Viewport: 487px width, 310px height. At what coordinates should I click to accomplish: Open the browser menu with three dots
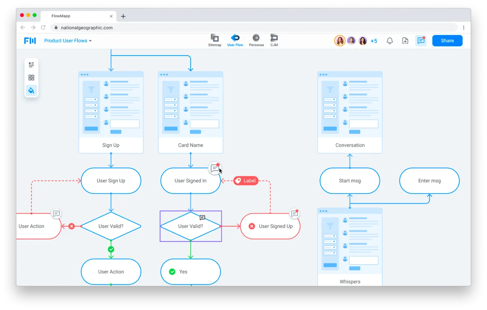point(464,27)
